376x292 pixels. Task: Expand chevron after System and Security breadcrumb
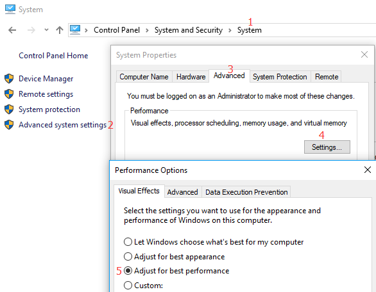coord(230,30)
